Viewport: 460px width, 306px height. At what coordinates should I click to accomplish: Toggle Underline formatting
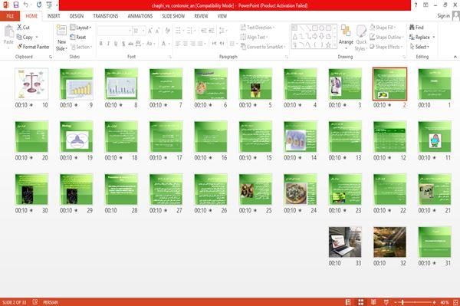pos(116,44)
